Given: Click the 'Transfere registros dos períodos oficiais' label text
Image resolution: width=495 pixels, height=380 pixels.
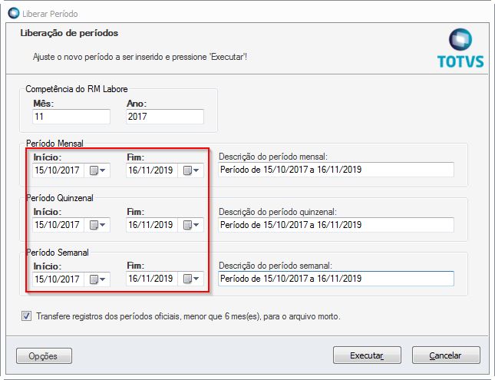Looking at the screenshot, I should coord(188,316).
